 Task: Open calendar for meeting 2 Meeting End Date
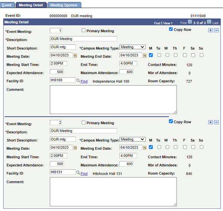click(x=145, y=148)
